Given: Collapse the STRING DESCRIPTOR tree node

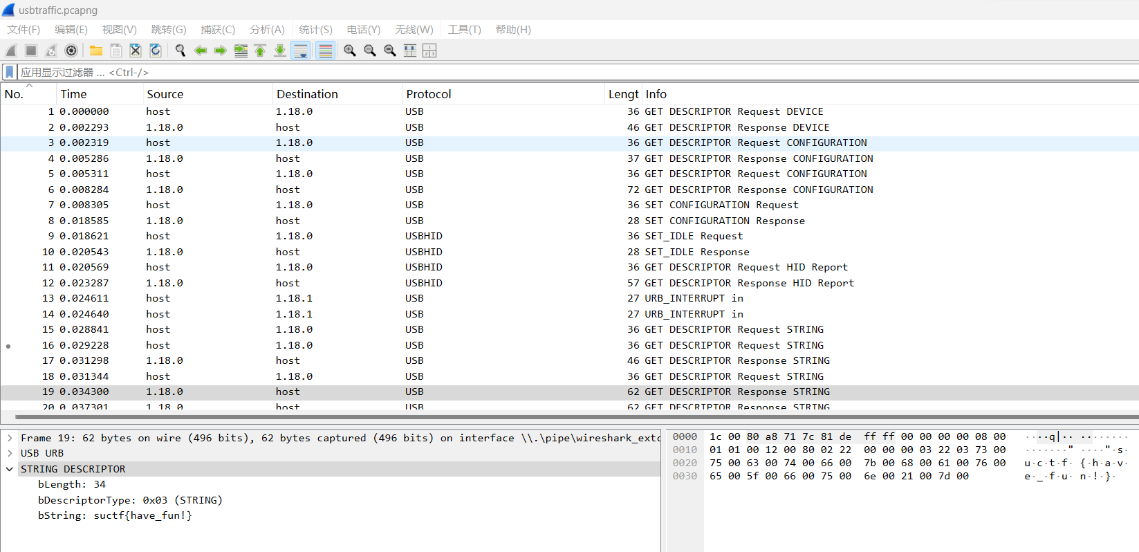Looking at the screenshot, I should point(10,469).
